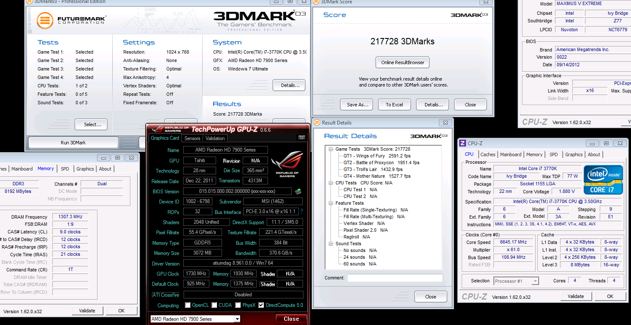
Task: Click the Multiplier x 61.0 value
Action: click(514, 250)
